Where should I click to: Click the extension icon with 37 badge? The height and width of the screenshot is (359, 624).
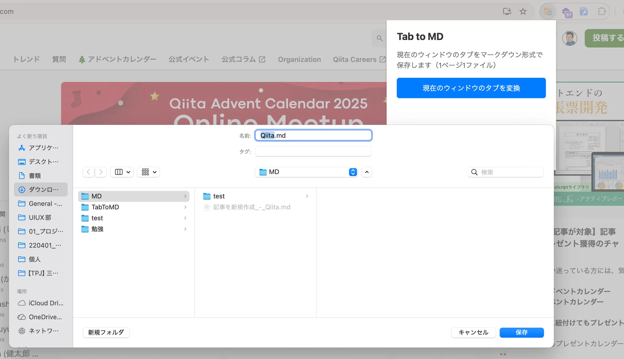pyautogui.click(x=566, y=12)
